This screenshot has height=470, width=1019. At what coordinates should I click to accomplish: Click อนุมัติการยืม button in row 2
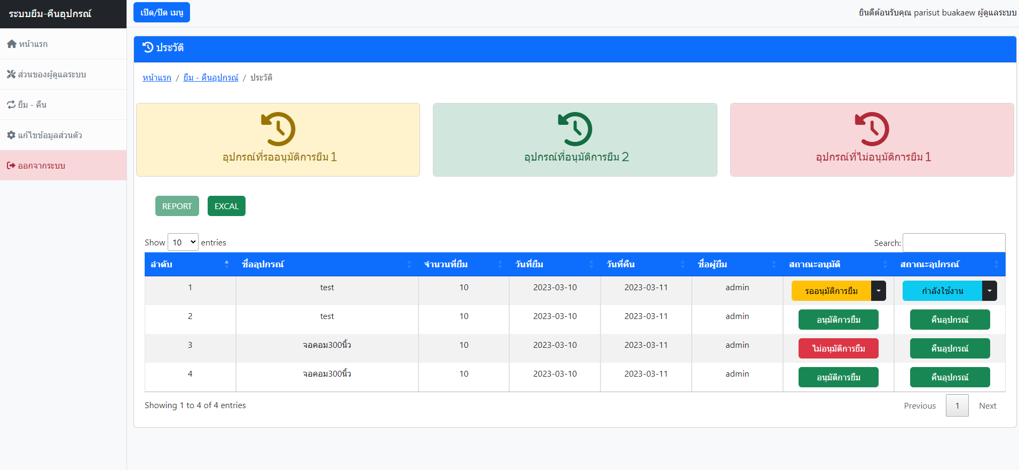839,320
